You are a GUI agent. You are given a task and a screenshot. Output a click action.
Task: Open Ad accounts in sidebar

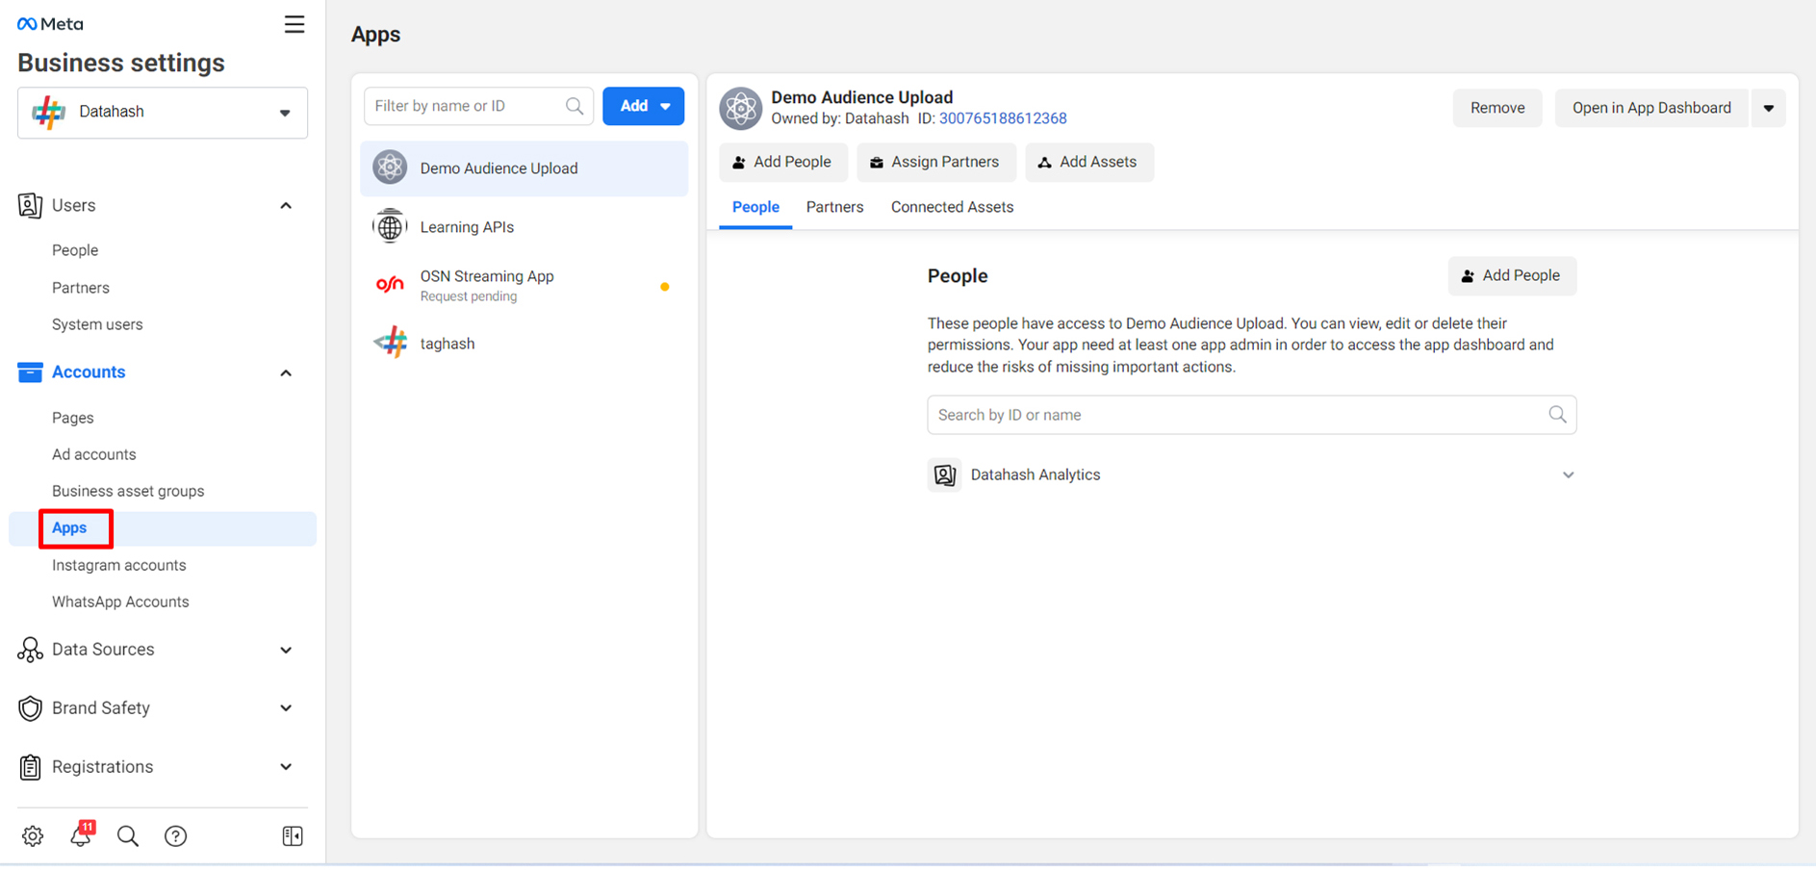[x=94, y=454]
